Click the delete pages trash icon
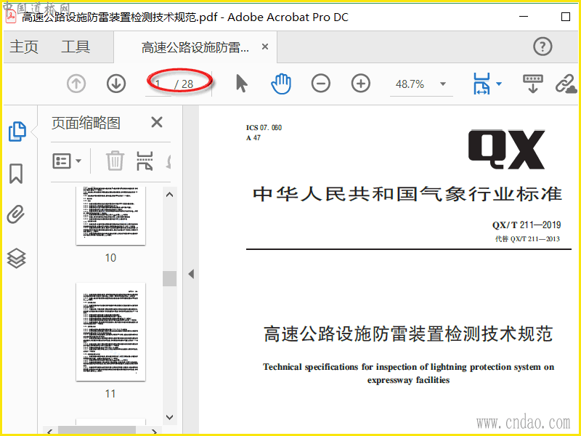Screen dimensions: 581x436 click(x=115, y=161)
